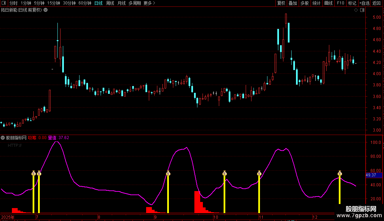Click first money bag marker in early July

pos(34,173)
